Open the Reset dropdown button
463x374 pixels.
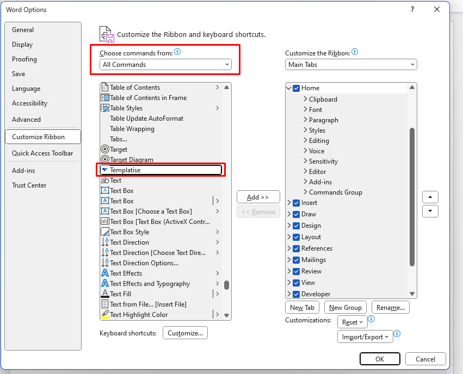point(352,322)
